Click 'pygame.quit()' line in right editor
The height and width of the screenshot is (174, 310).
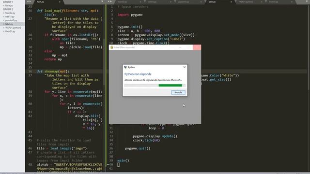click(138, 148)
